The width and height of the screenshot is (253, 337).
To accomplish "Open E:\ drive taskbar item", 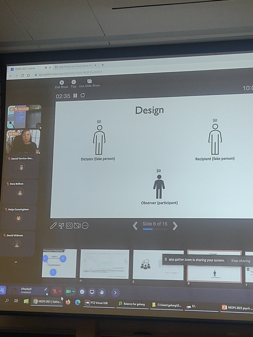I will (201, 307).
